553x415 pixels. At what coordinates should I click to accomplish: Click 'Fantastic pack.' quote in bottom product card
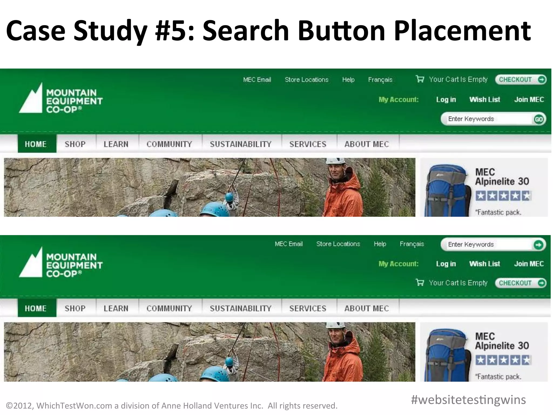pyautogui.click(x=498, y=377)
